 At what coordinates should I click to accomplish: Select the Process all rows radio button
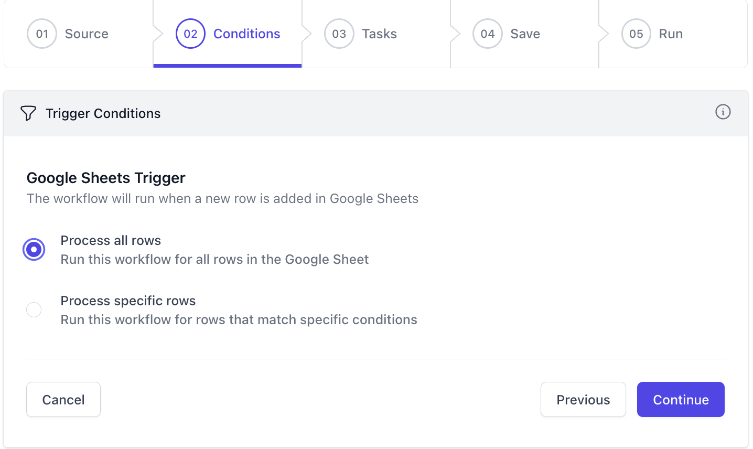click(34, 250)
